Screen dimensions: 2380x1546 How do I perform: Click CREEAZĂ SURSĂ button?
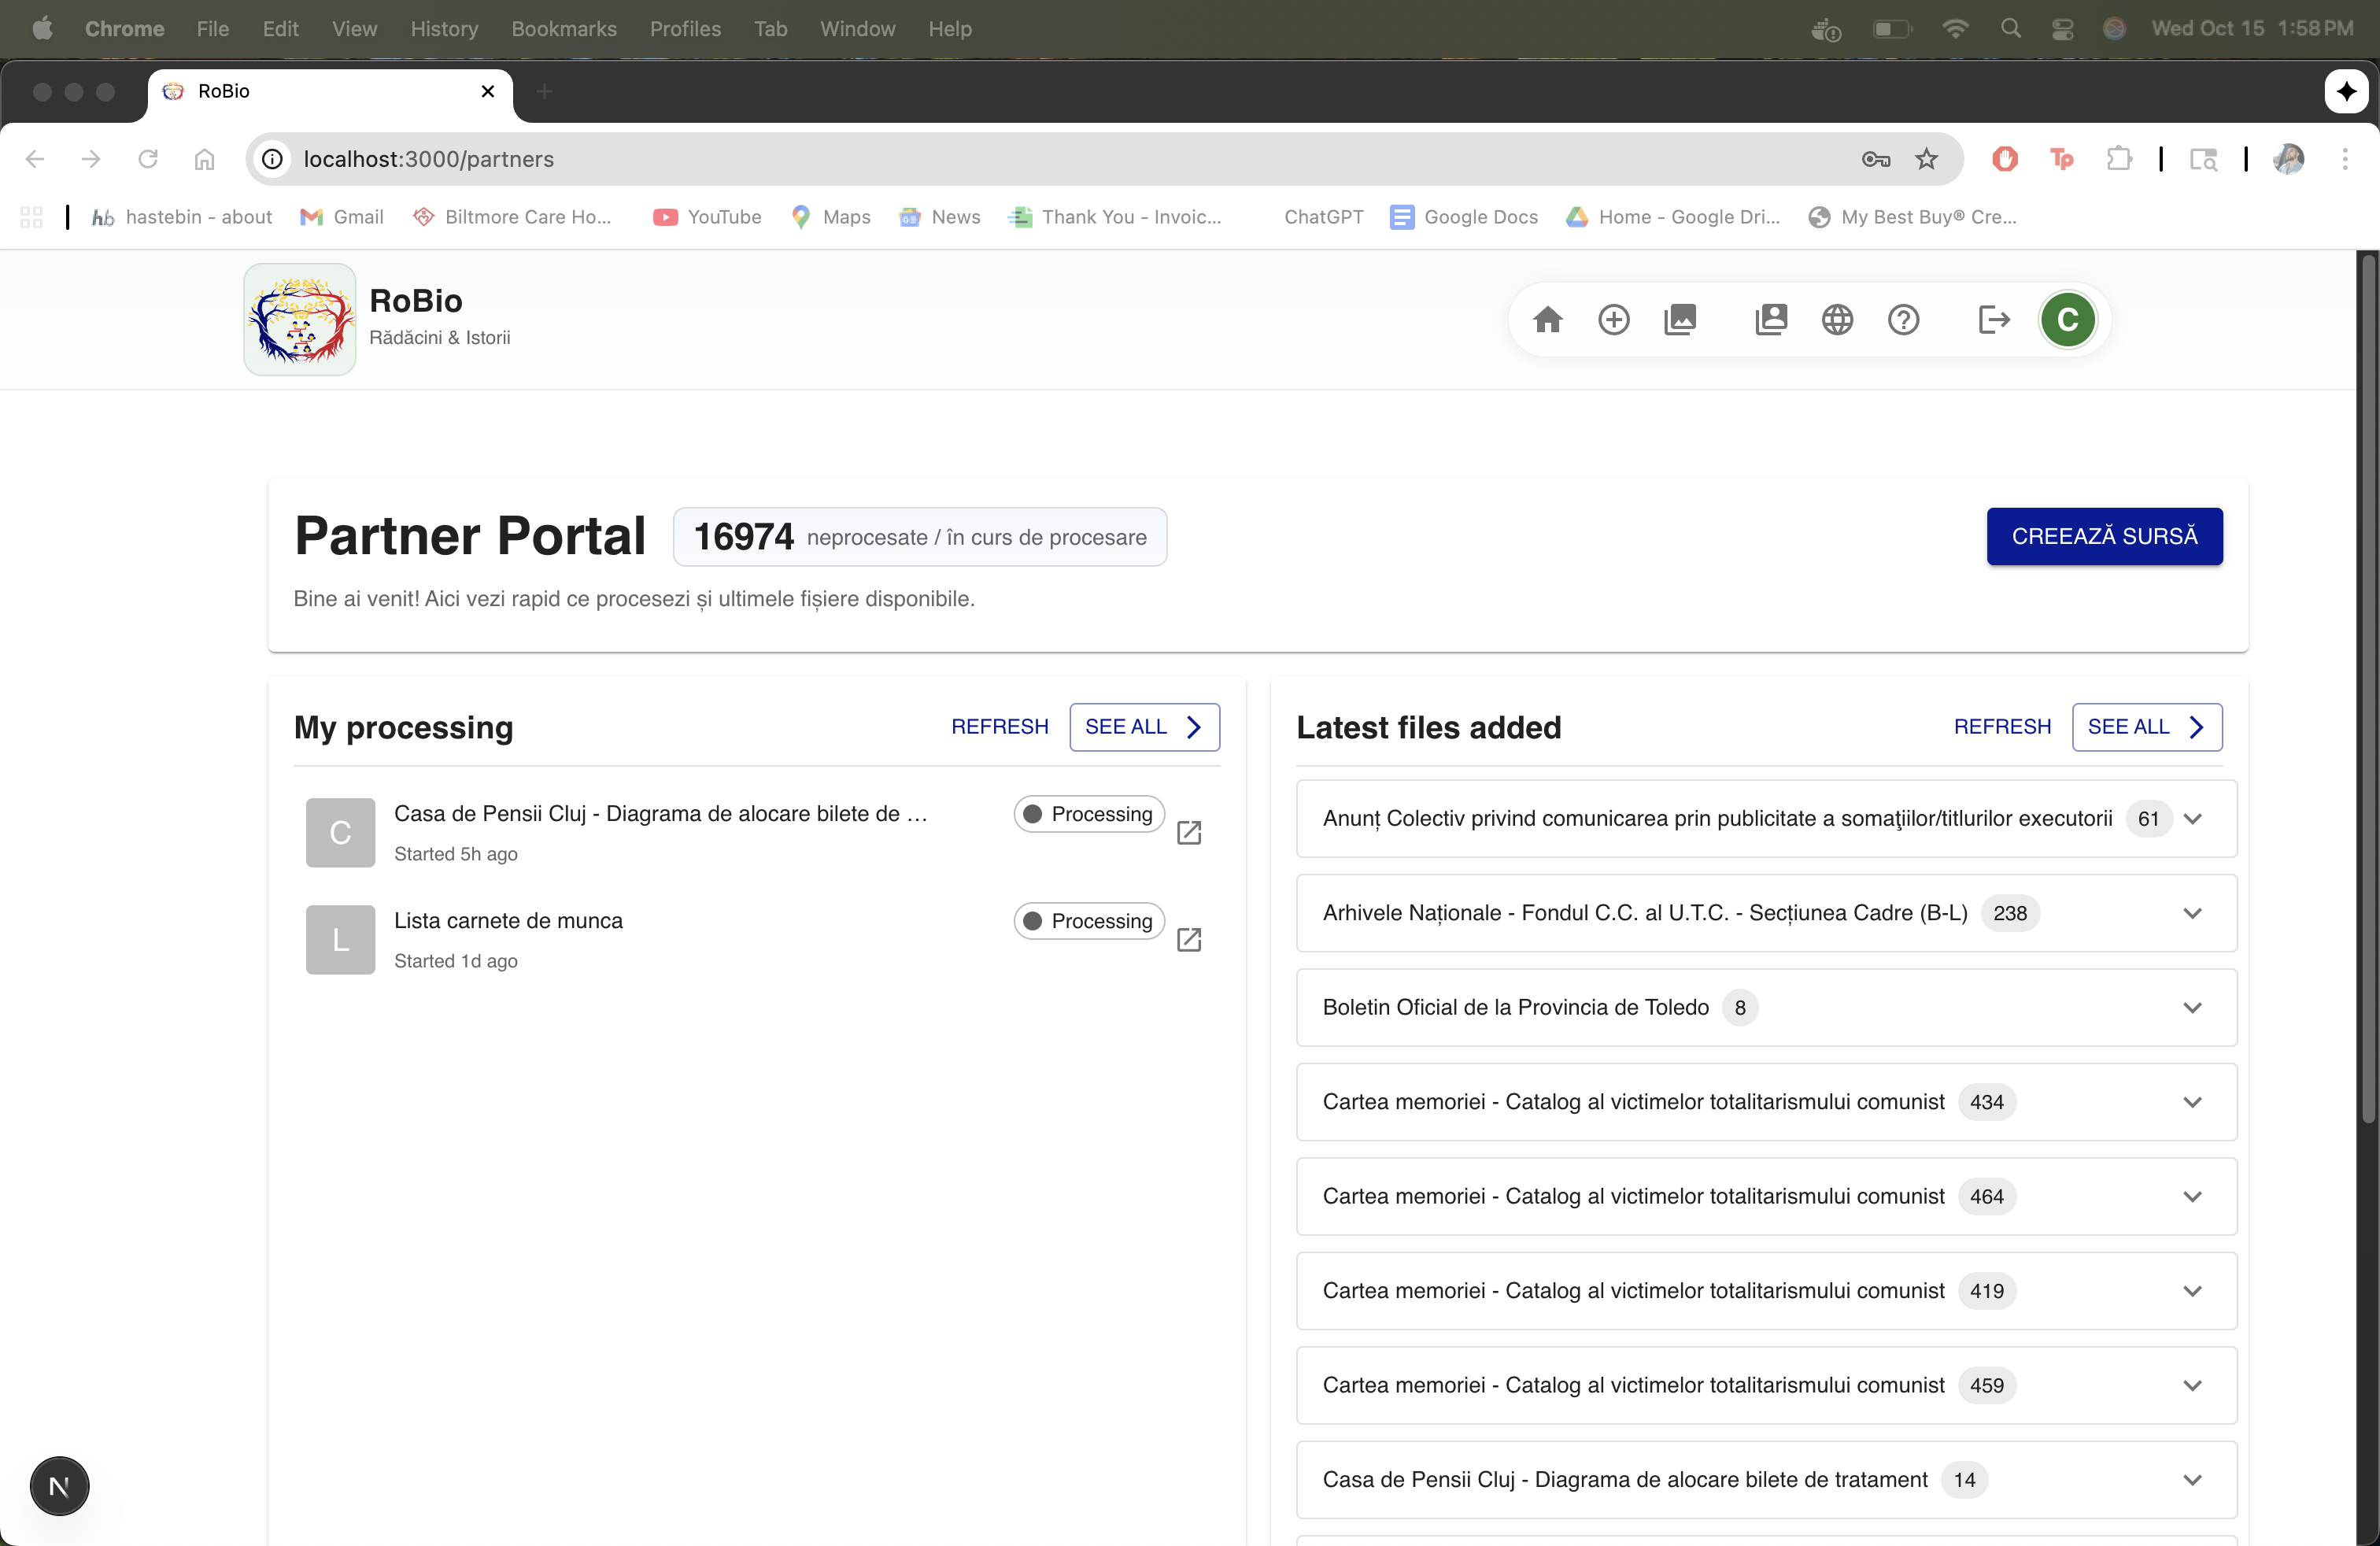(2104, 537)
